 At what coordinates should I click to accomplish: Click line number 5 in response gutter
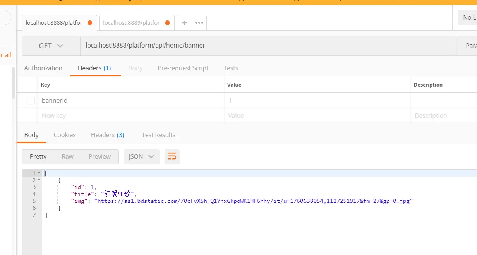(x=34, y=201)
